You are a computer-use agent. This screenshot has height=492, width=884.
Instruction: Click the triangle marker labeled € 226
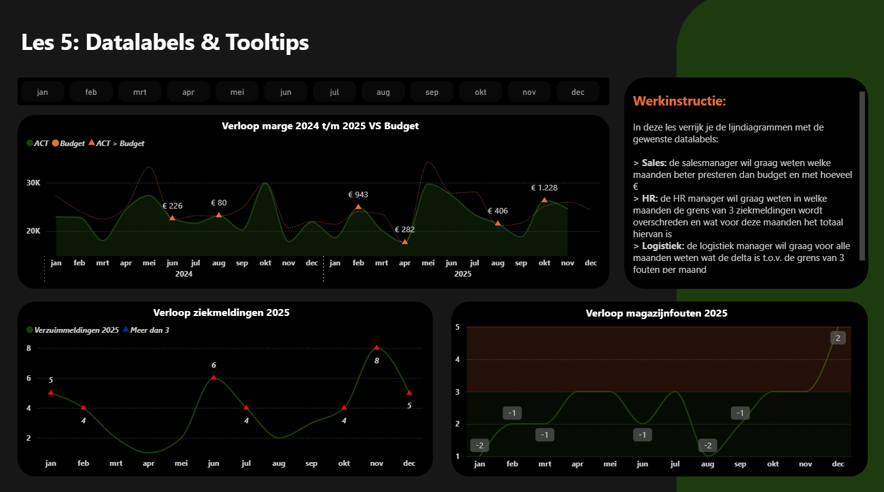172,218
